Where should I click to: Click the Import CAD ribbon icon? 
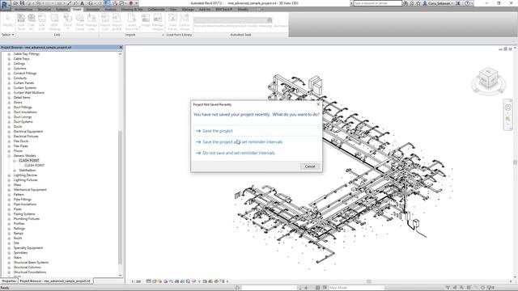click(x=105, y=22)
